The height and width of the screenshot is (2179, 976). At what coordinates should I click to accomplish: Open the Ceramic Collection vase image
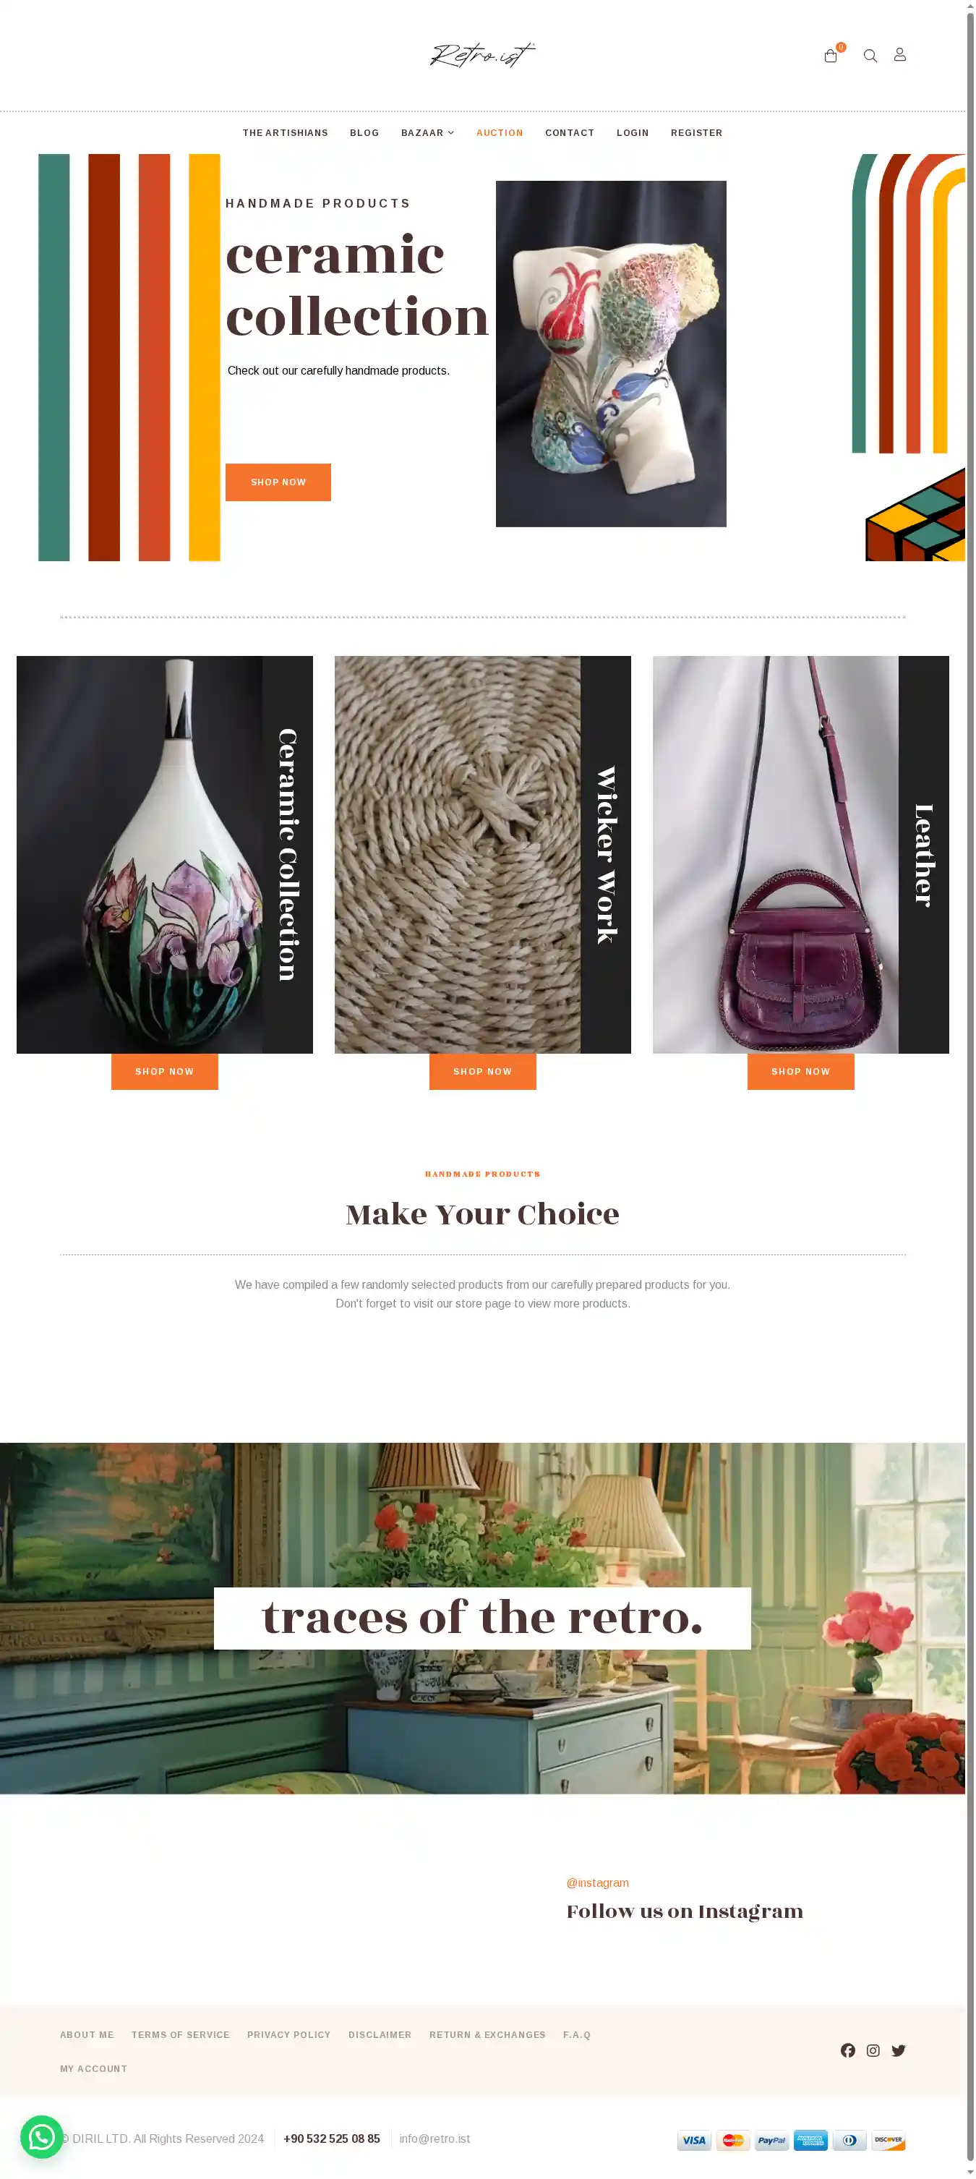click(140, 854)
